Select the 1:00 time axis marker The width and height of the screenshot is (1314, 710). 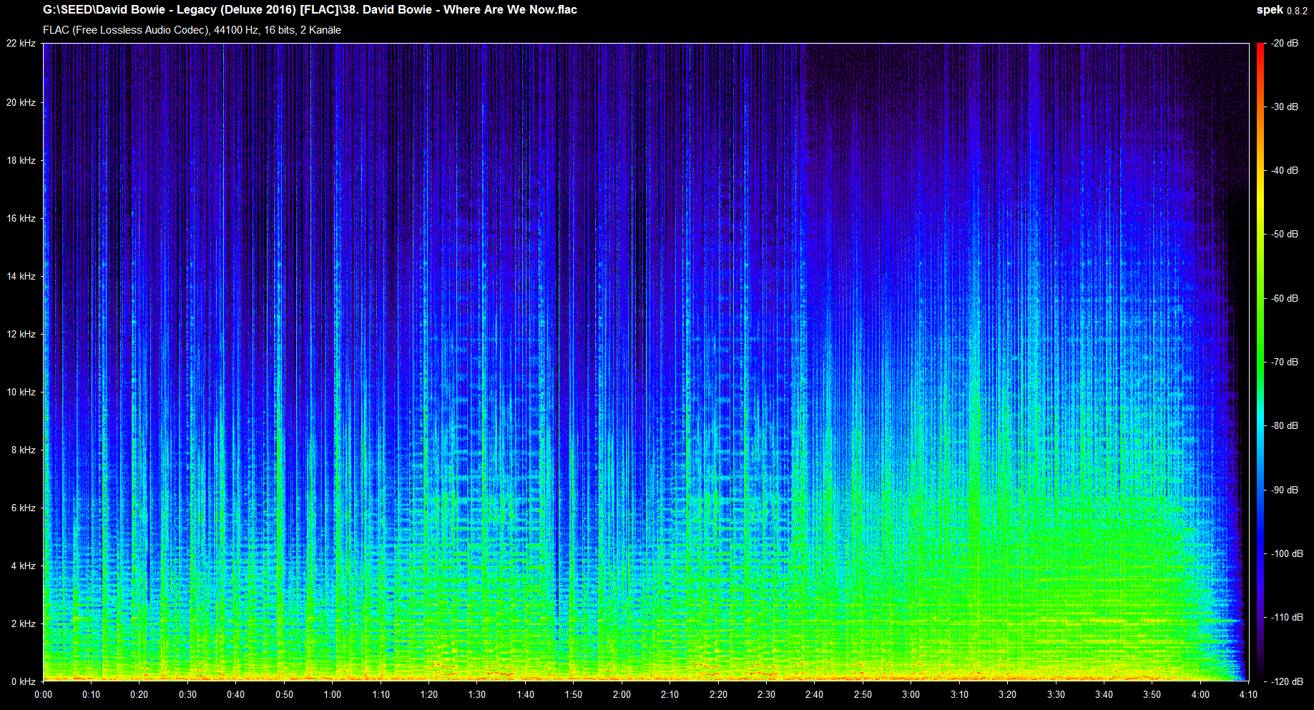click(x=332, y=694)
